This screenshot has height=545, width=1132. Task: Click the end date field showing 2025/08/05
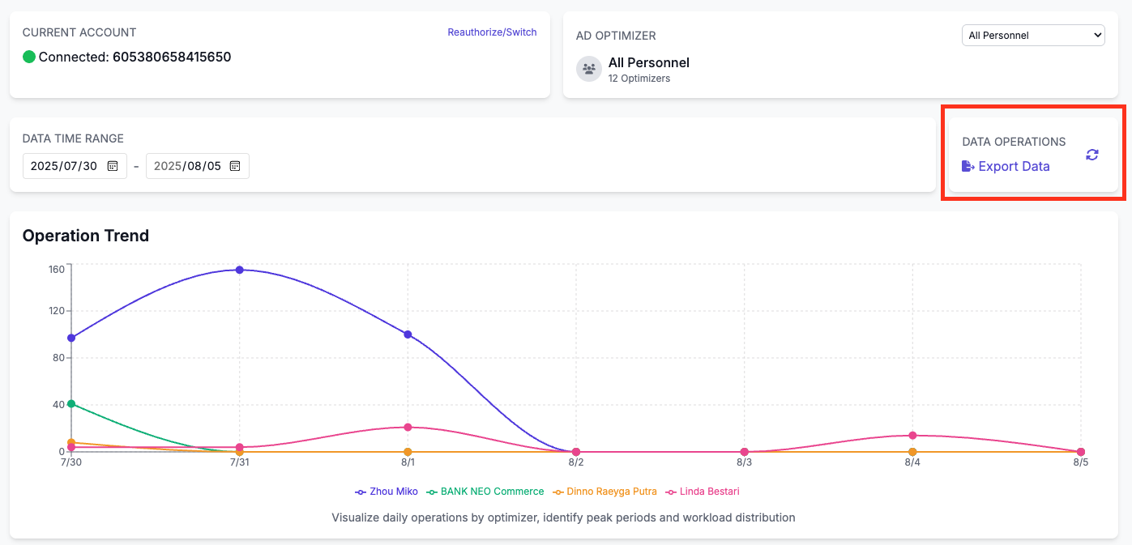(187, 166)
